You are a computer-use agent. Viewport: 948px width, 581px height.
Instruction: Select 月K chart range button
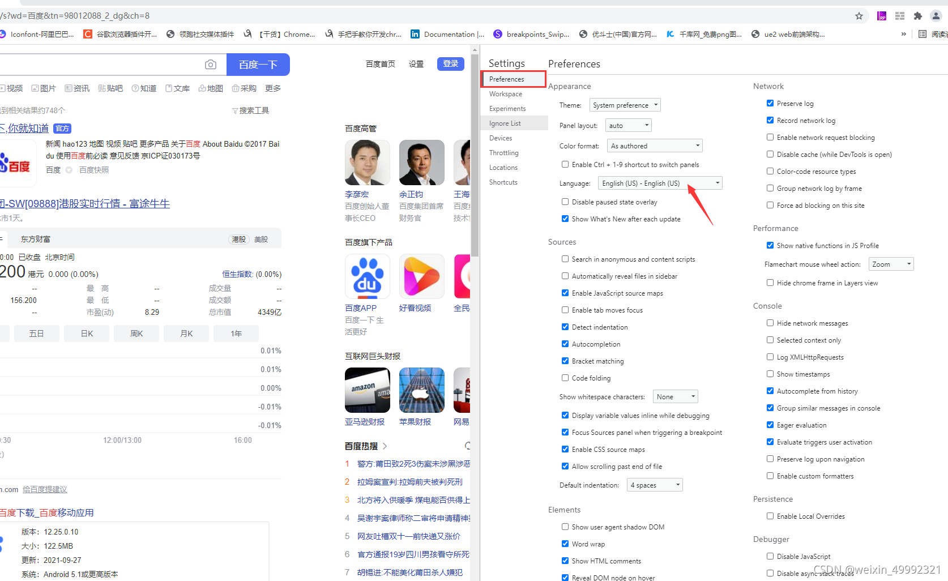click(x=186, y=334)
